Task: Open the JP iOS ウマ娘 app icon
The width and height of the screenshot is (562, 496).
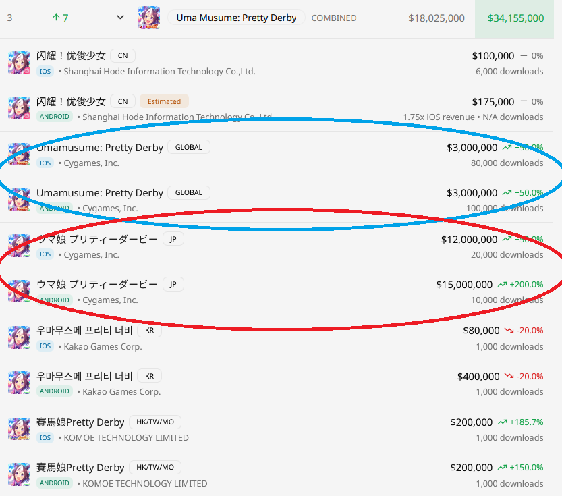Action: coord(20,246)
